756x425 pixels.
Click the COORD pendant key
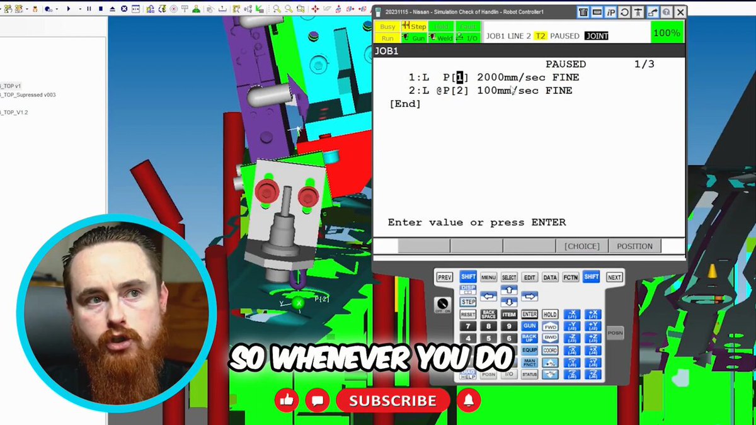[550, 350]
